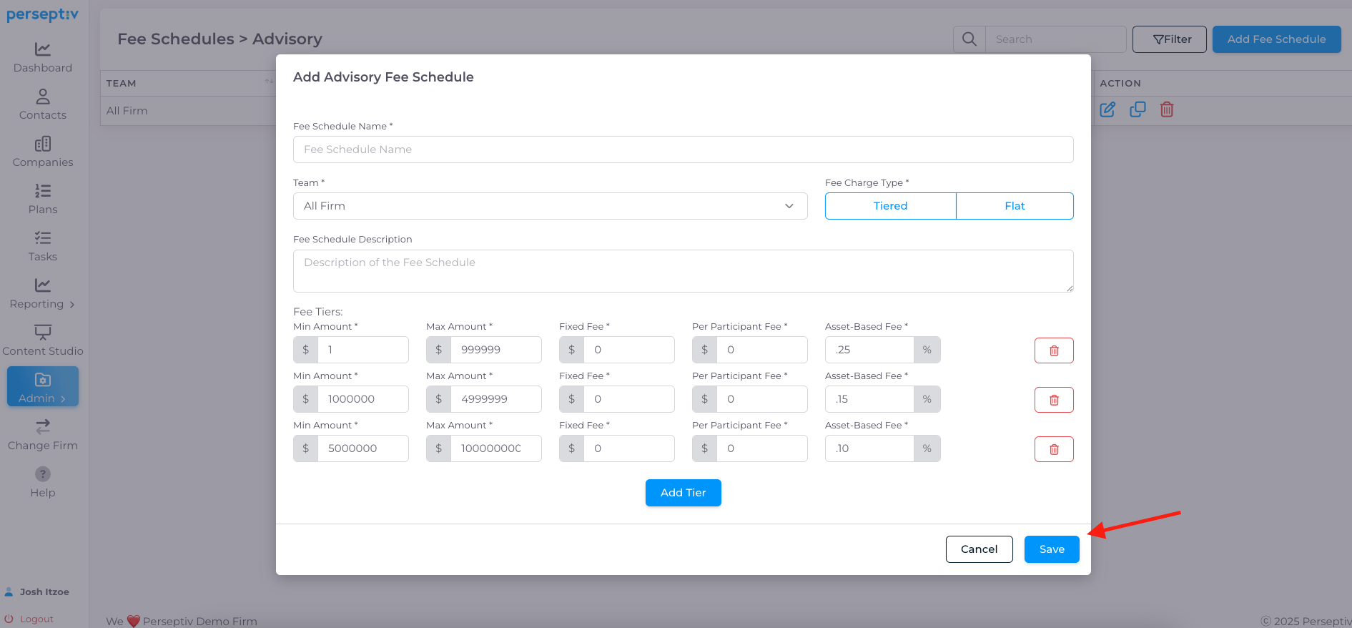This screenshot has height=628, width=1352.
Task: Click the search magnifier icon
Action: (x=969, y=39)
